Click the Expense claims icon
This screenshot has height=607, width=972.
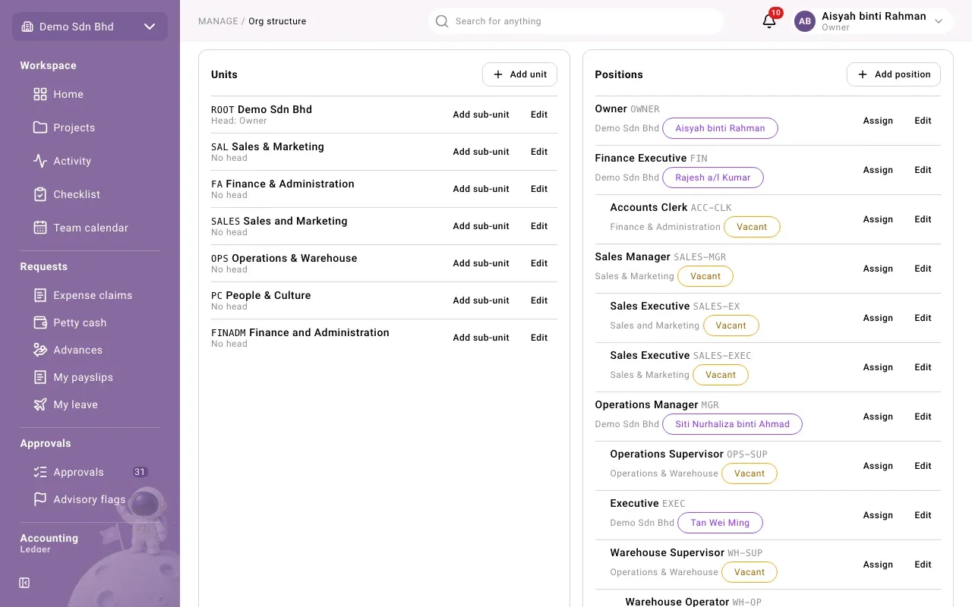tap(40, 295)
